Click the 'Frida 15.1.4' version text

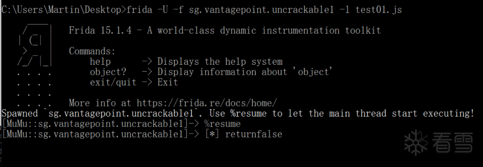pyautogui.click(x=100, y=31)
